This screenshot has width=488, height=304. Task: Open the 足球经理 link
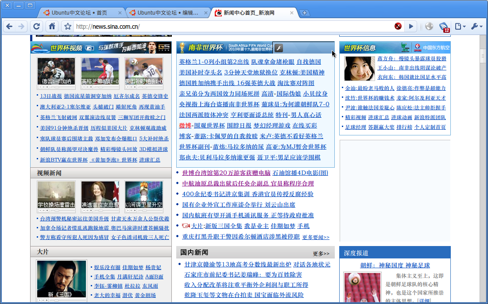pos(356,127)
